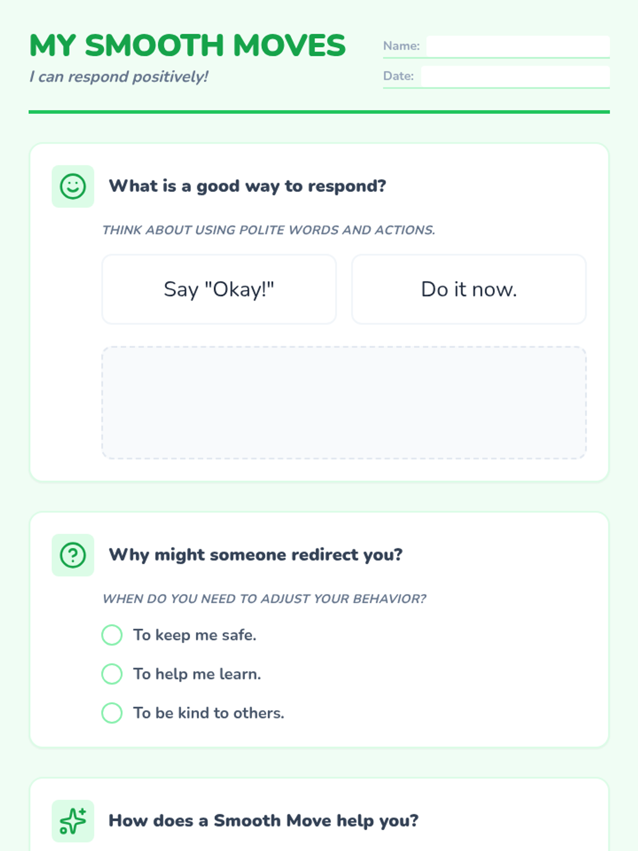Viewport: 638px width, 851px height.
Task: Click the "Name:" label
Action: coord(401,46)
